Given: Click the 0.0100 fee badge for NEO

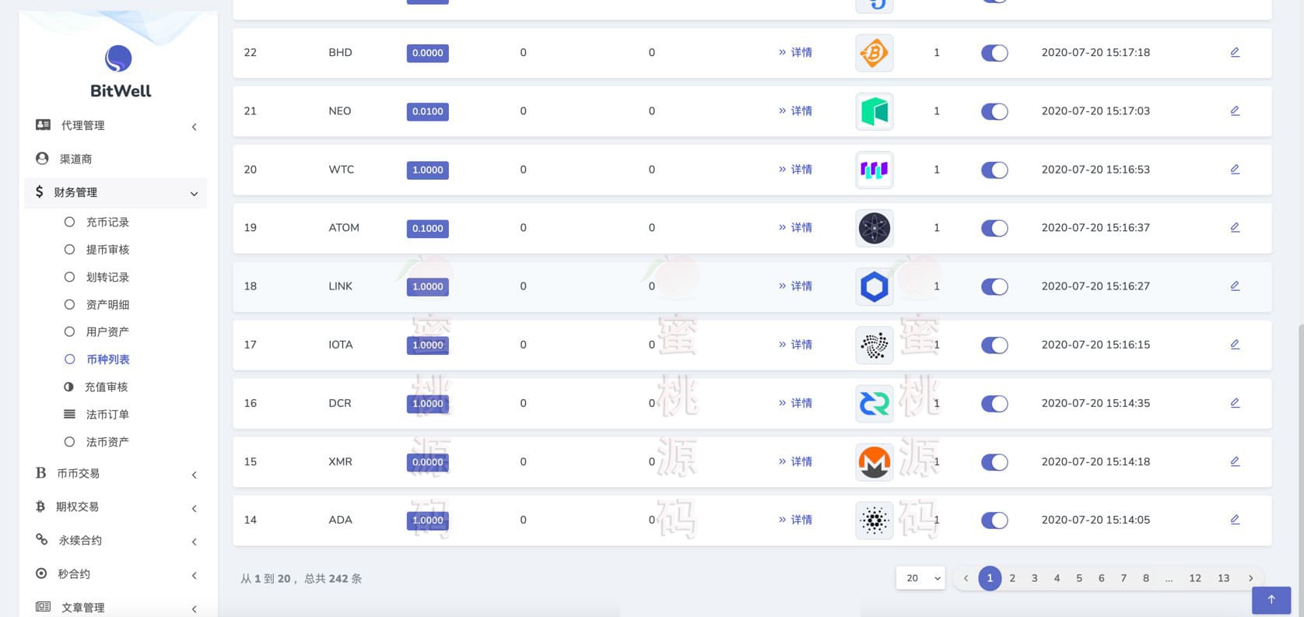Looking at the screenshot, I should coord(427,111).
